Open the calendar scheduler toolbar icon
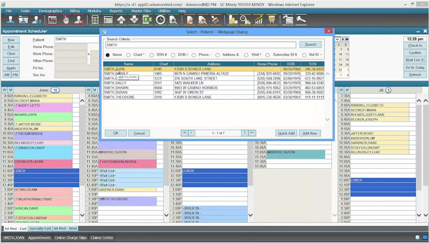 point(52,20)
